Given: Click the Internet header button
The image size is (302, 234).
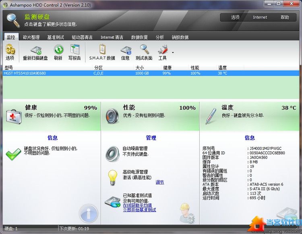Looking at the screenshot, I should pyautogui.click(x=260, y=17).
